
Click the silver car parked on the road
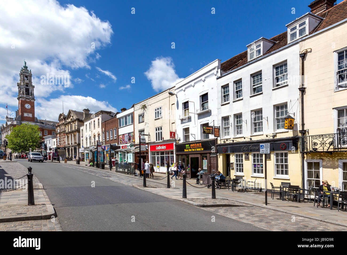pos(35,157)
